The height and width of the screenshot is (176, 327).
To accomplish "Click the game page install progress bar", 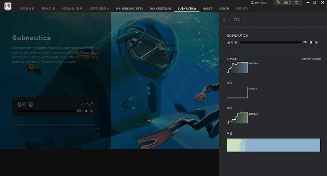I will 46,111.
